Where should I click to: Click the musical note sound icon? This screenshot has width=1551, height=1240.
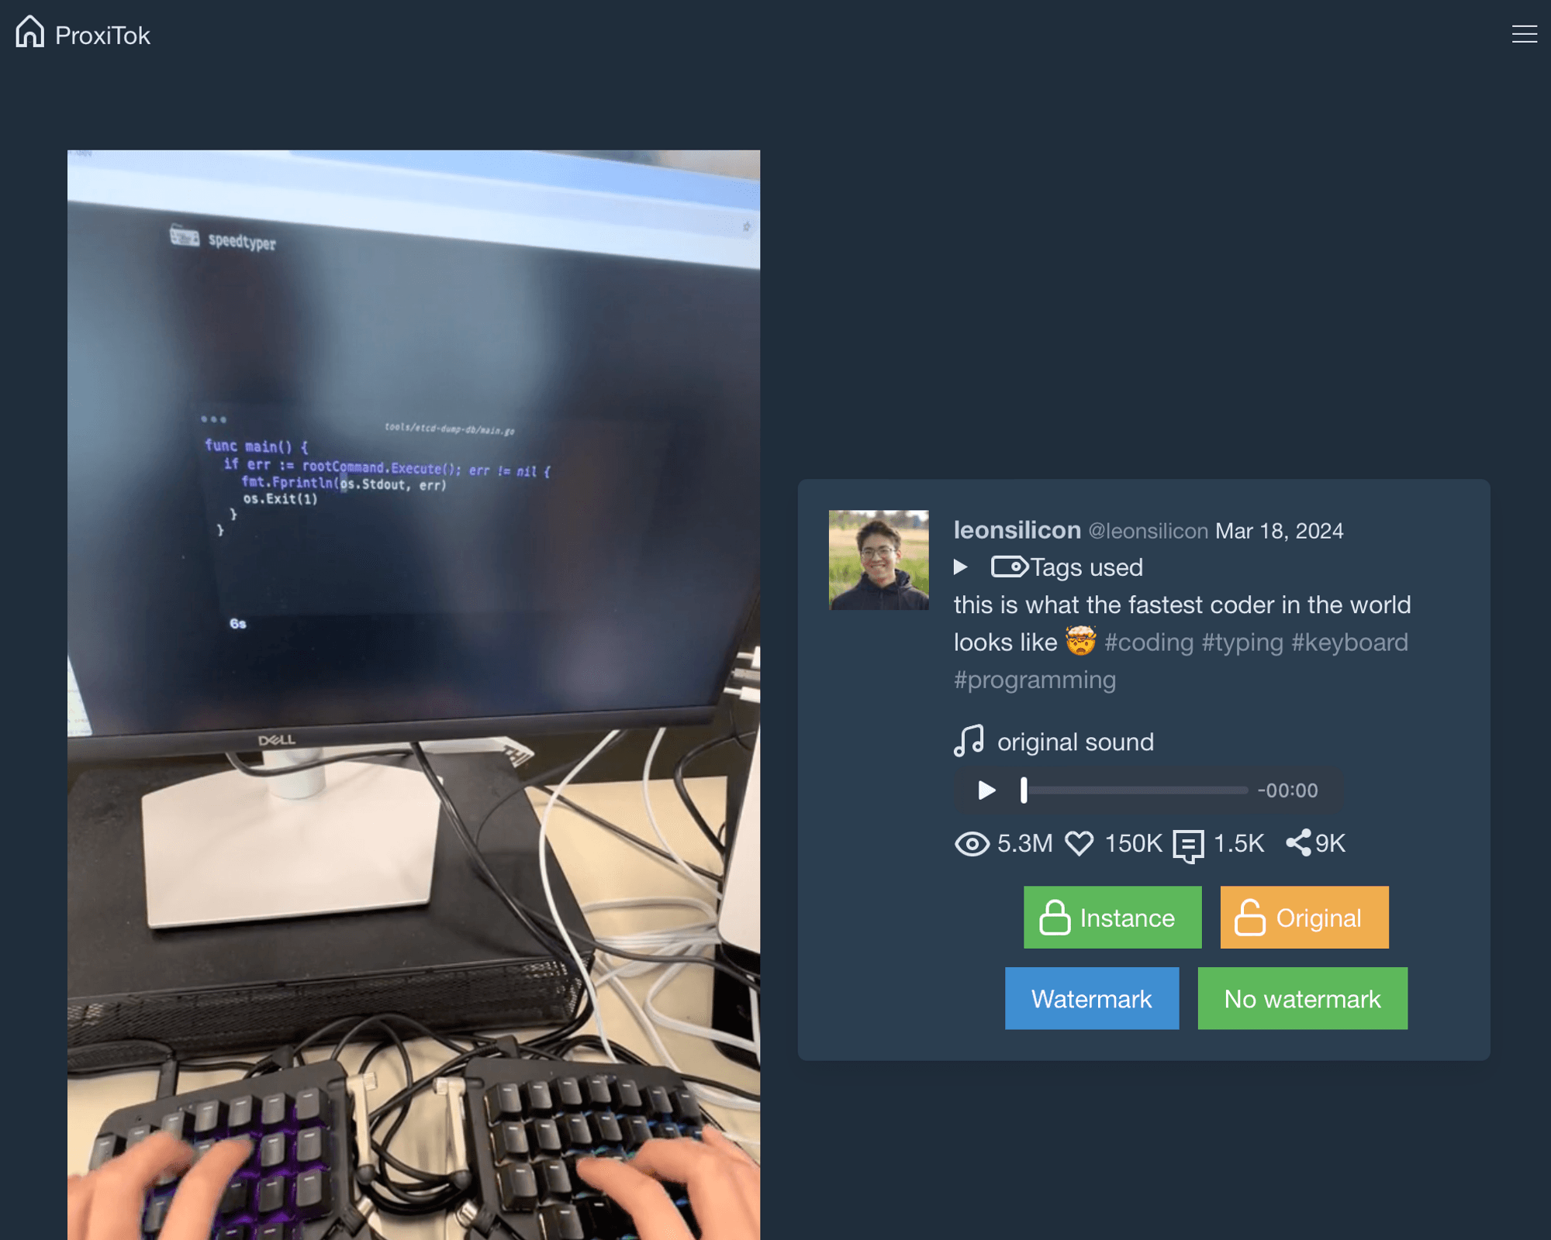(969, 742)
